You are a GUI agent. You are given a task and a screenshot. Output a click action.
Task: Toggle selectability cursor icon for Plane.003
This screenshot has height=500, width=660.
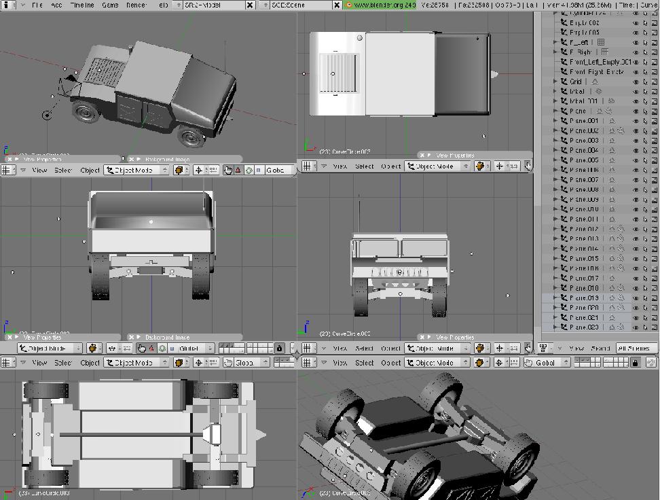coord(645,141)
